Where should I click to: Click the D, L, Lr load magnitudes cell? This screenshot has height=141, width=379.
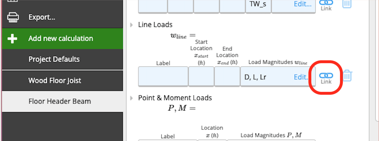[278, 77]
